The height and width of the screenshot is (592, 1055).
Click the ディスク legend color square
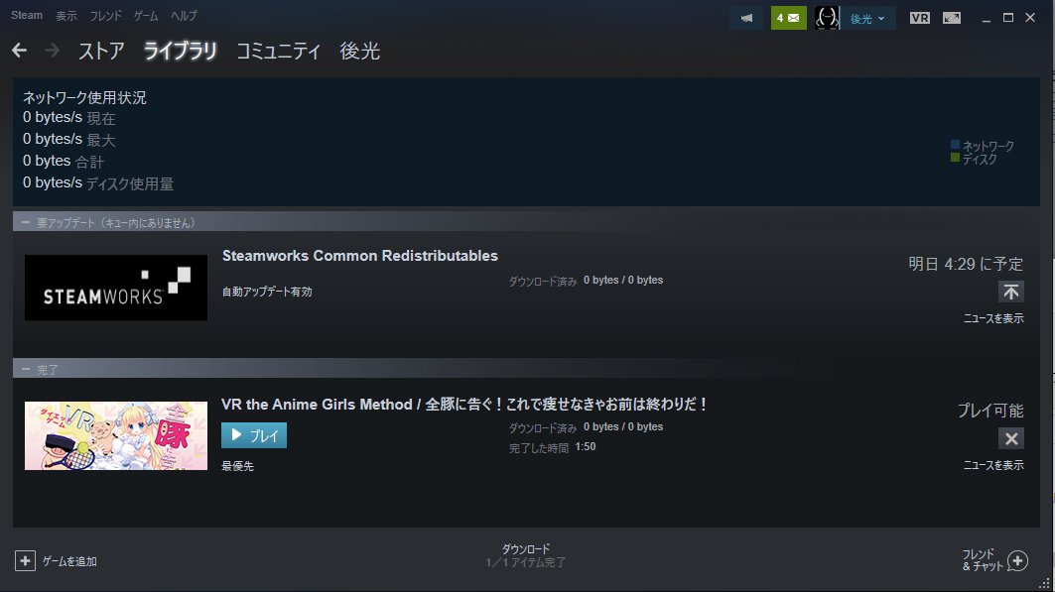coord(955,158)
